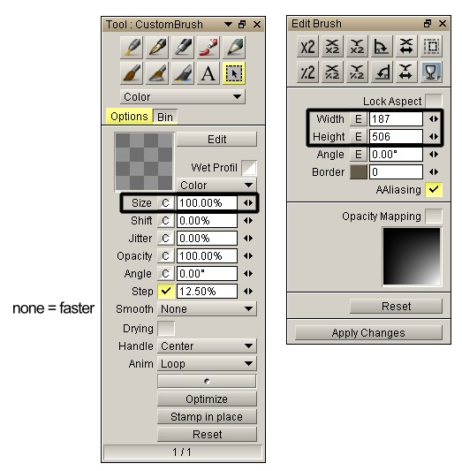Enable the Drying checkbox
462x471 pixels.
[x=166, y=328]
